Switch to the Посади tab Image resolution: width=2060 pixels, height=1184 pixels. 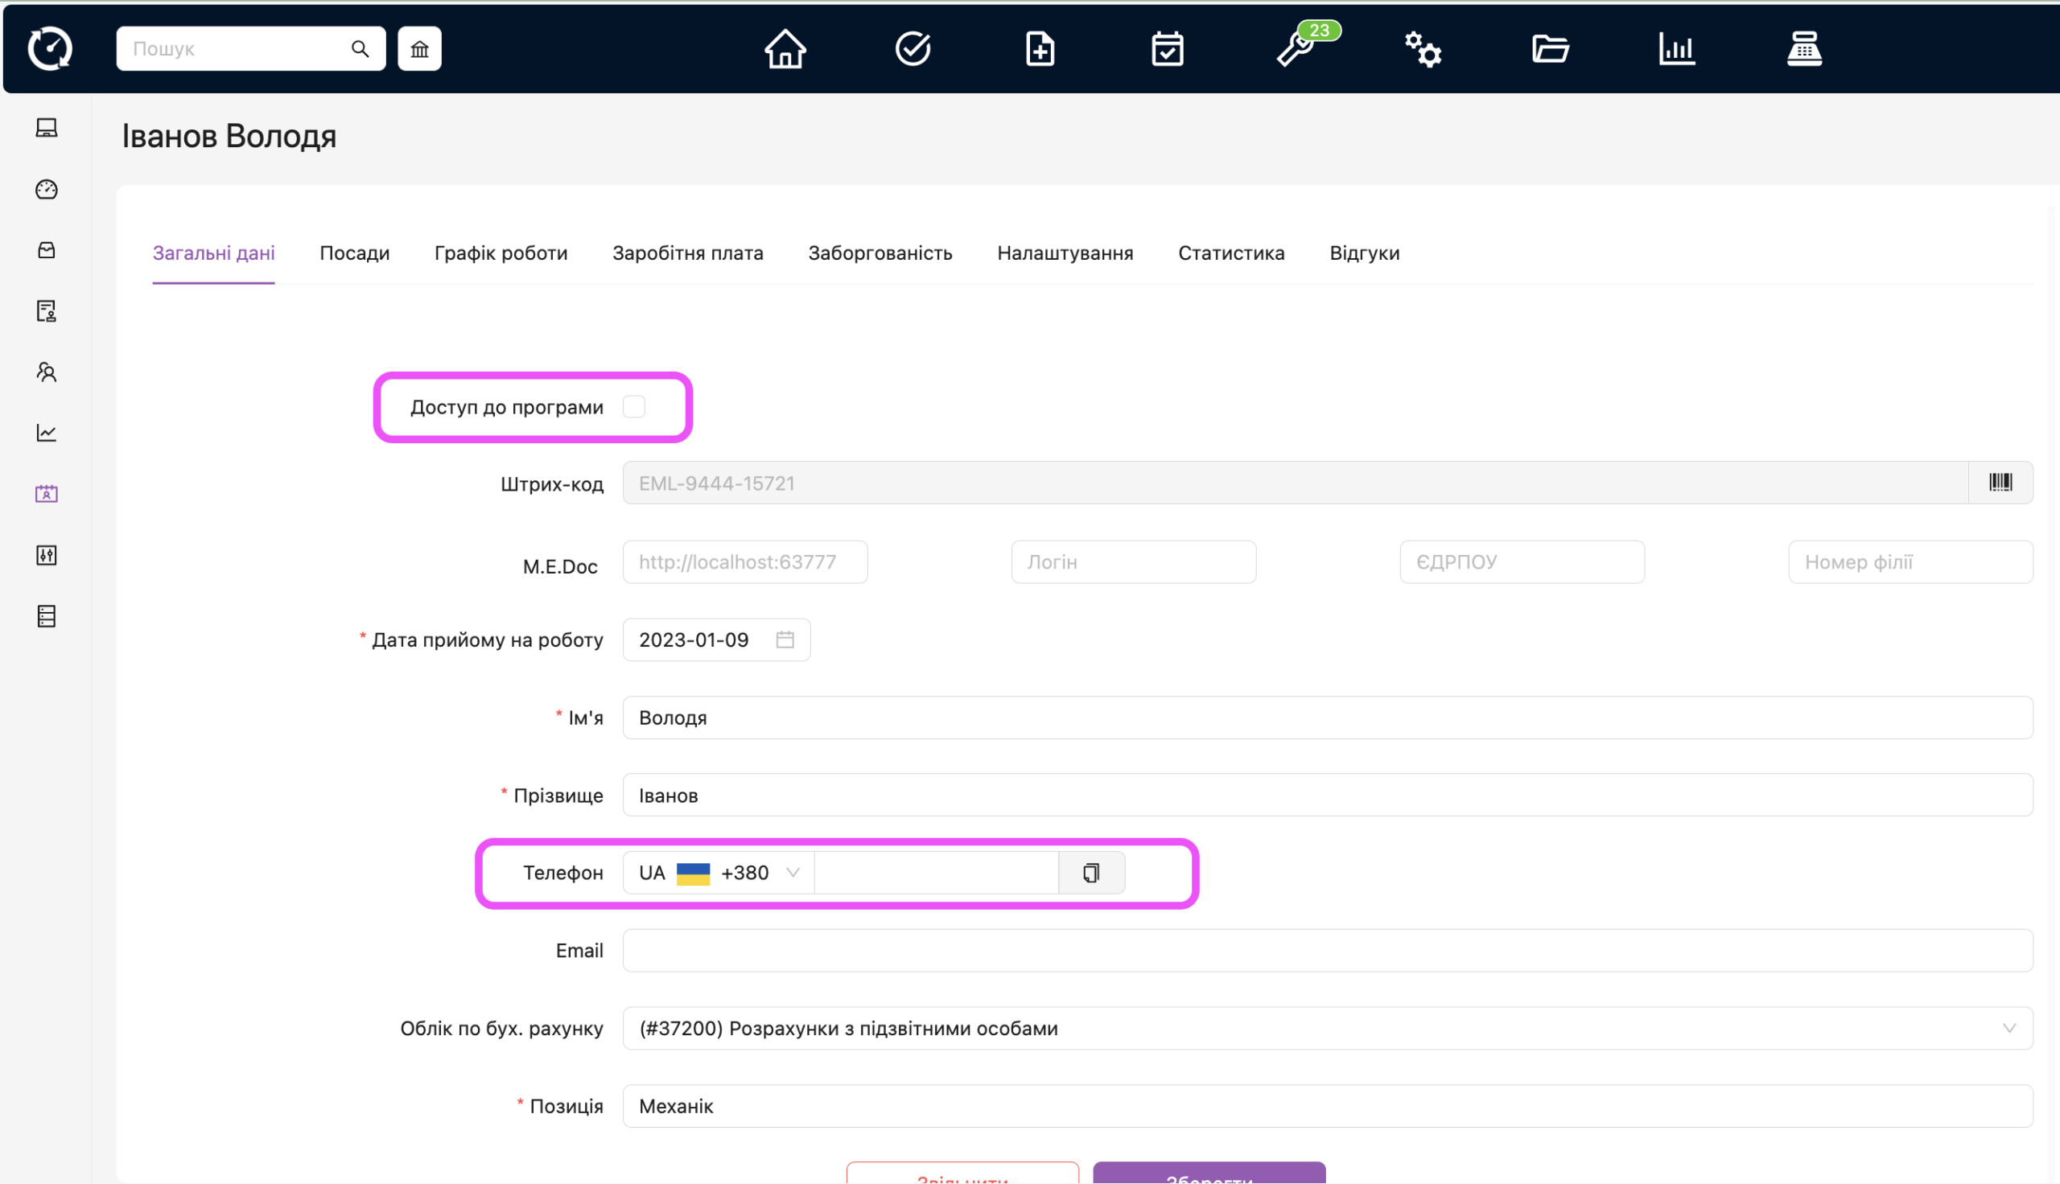[355, 253]
